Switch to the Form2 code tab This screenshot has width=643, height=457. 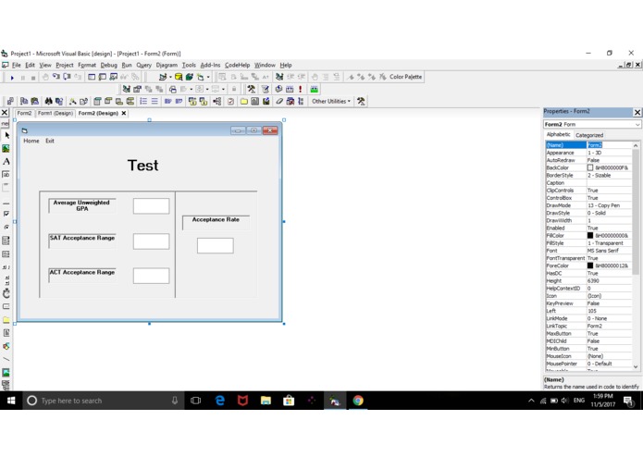[24, 113]
